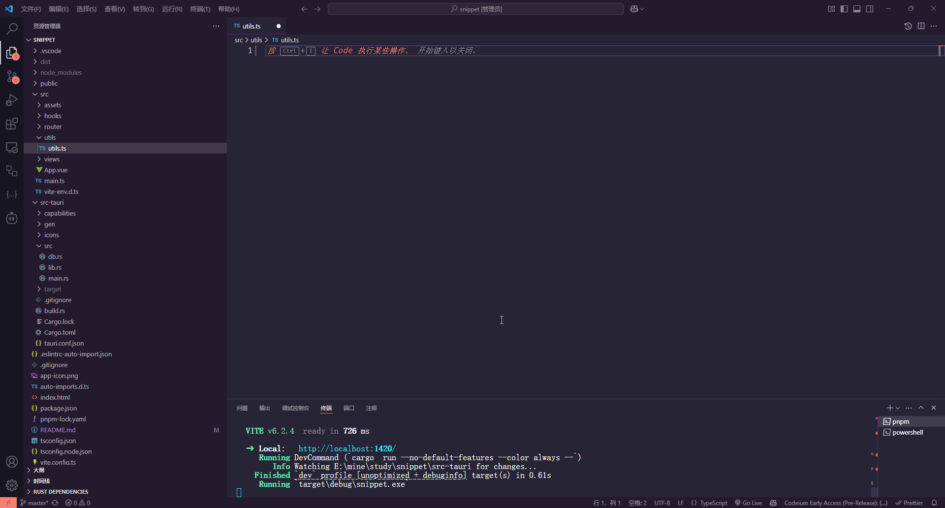Screen dimensions: 945x508
Task: Start Go Live server from status bar
Action: coord(748,503)
